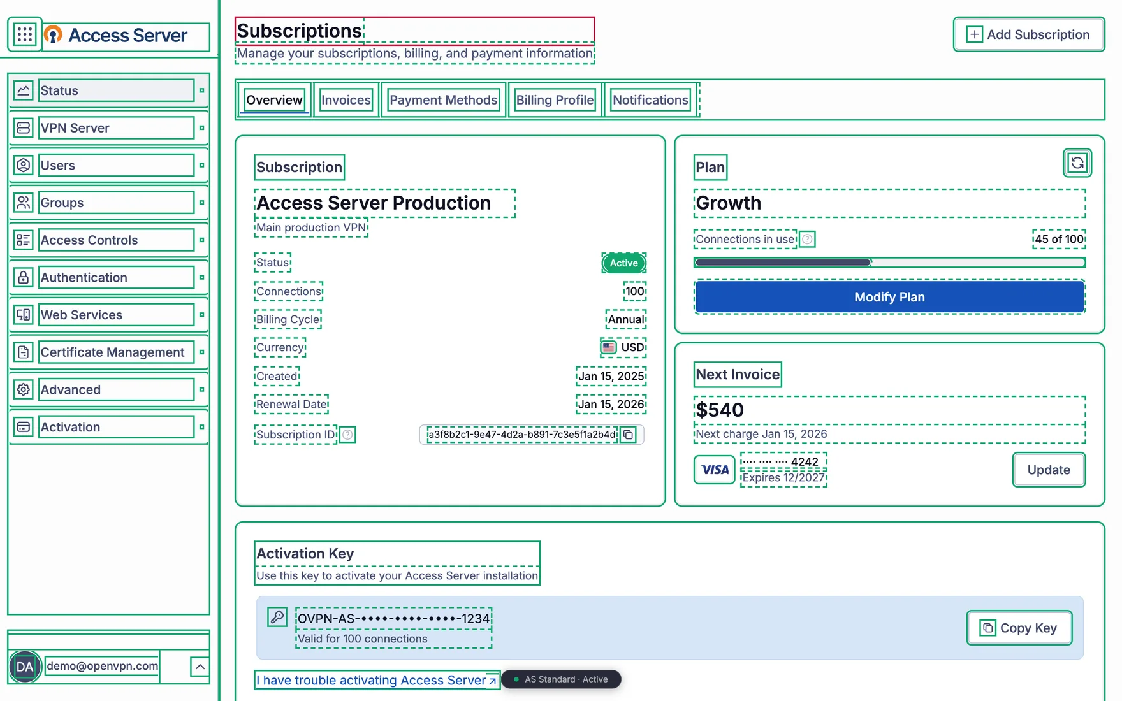Click the Created date Jan 15, 2025

click(x=611, y=376)
